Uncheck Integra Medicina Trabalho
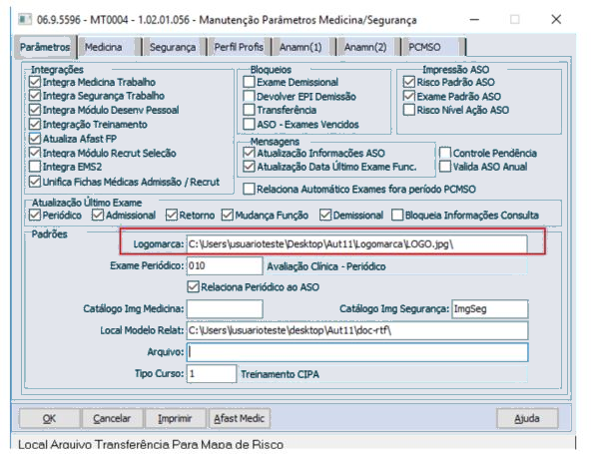 (35, 82)
